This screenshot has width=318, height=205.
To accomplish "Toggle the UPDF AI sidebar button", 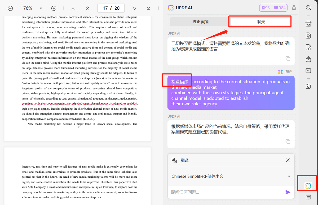I will [x=308, y=186].
